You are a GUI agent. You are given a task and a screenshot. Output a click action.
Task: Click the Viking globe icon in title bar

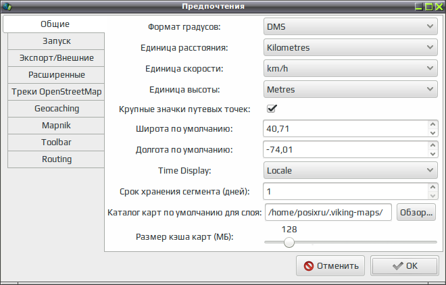[x=7, y=6]
